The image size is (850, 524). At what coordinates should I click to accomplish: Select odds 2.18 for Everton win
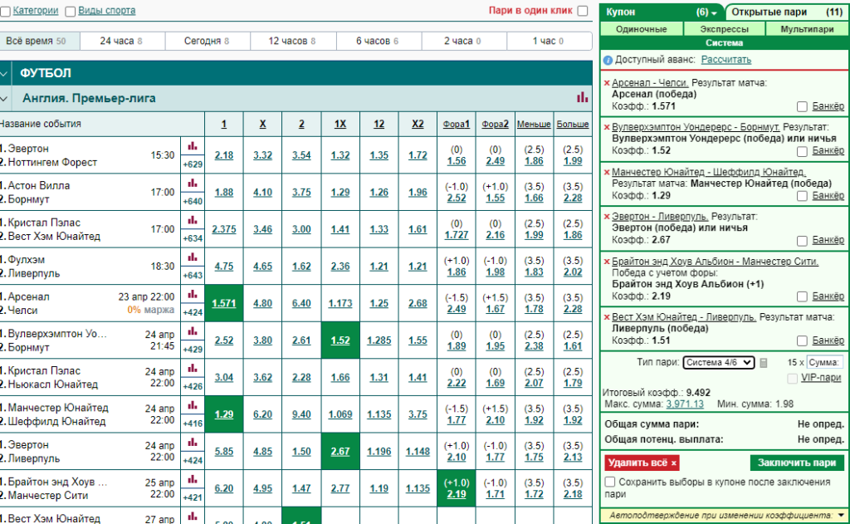224,155
